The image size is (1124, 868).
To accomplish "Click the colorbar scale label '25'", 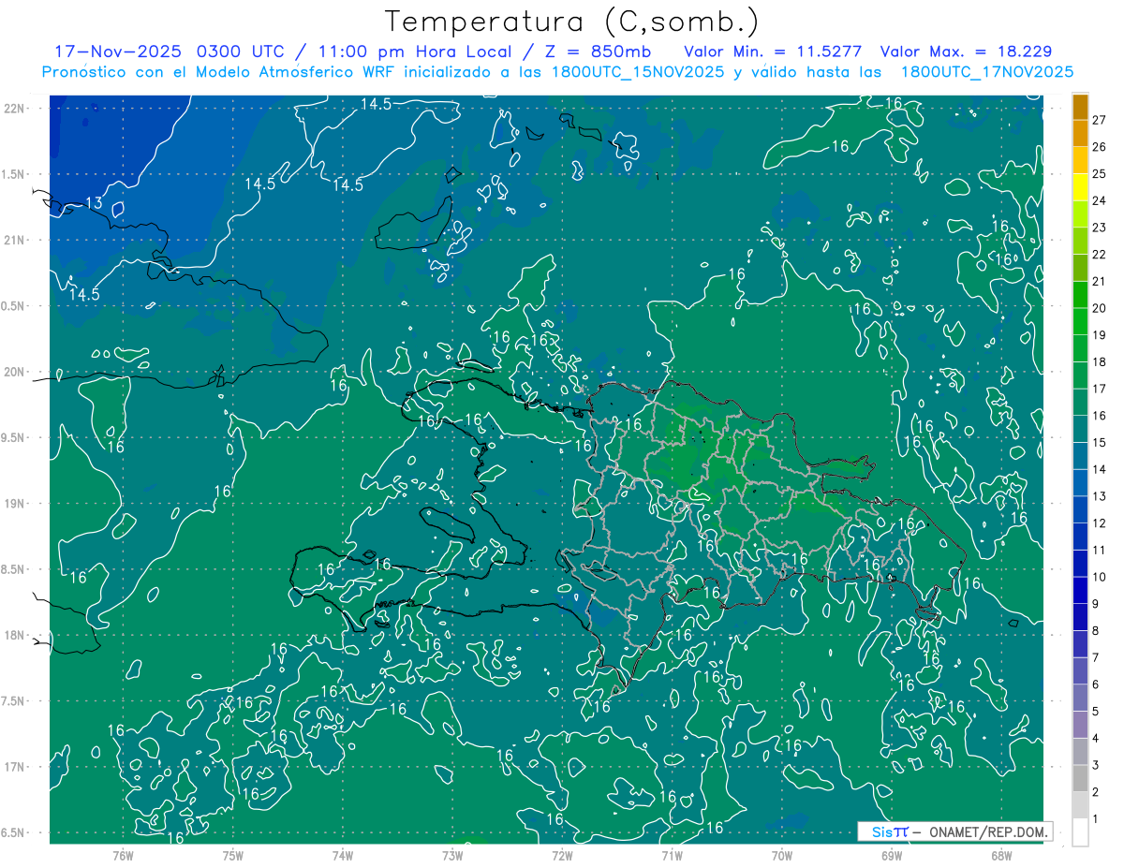I will (1100, 173).
